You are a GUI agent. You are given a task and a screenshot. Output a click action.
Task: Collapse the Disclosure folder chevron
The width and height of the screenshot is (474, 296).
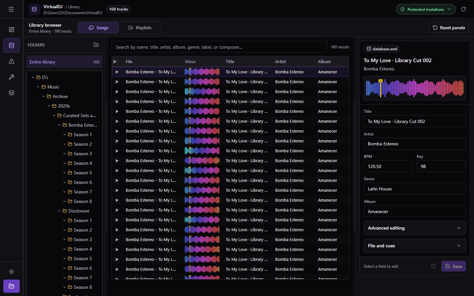(x=59, y=211)
